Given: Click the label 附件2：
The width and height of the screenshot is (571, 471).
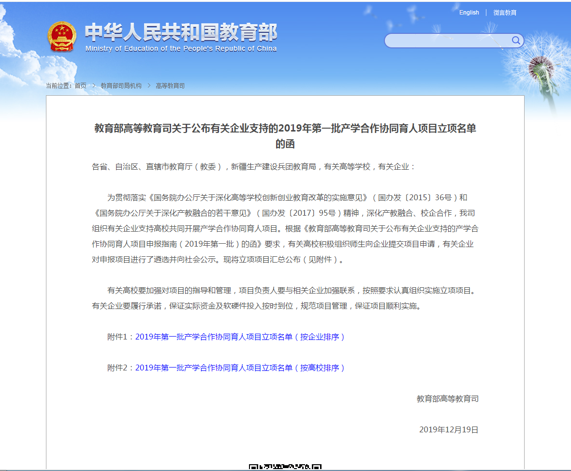Looking at the screenshot, I should coord(121,368).
